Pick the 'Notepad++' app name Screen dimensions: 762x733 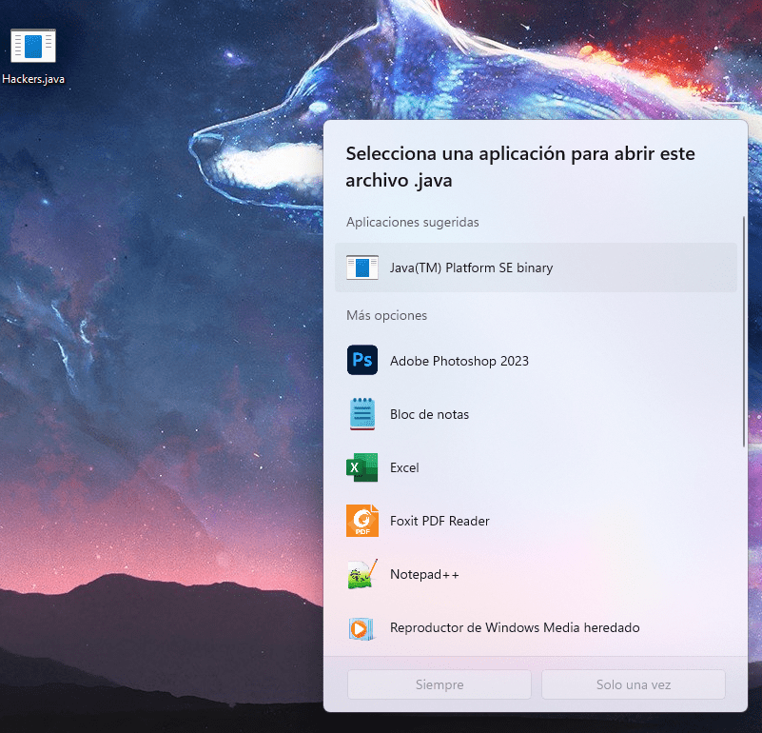click(x=424, y=574)
